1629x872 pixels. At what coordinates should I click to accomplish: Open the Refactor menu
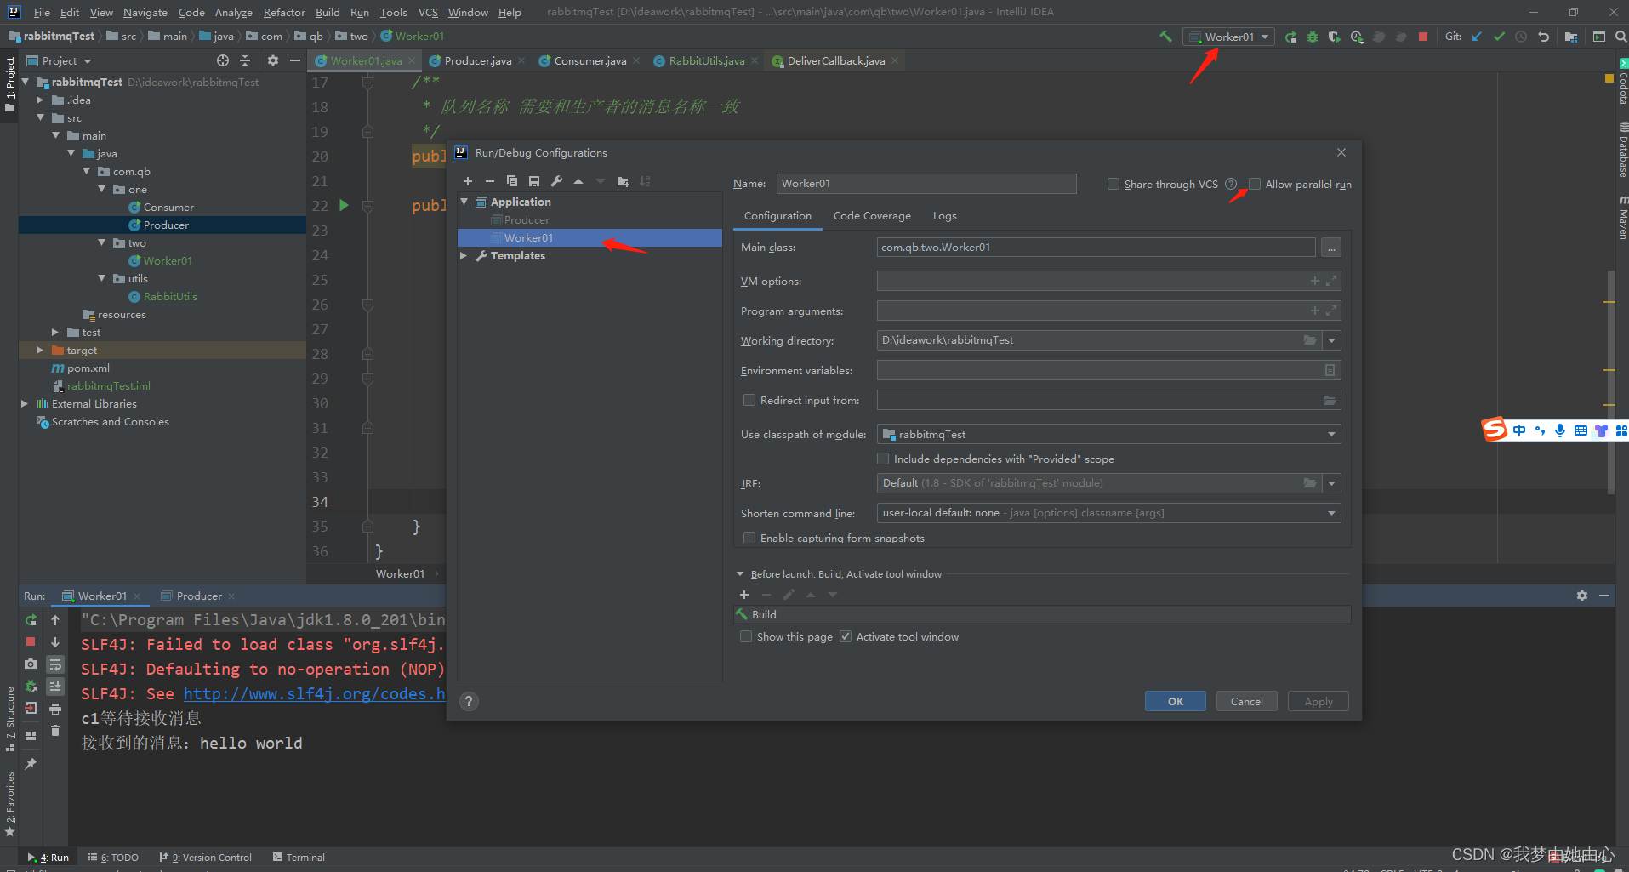coord(284,12)
